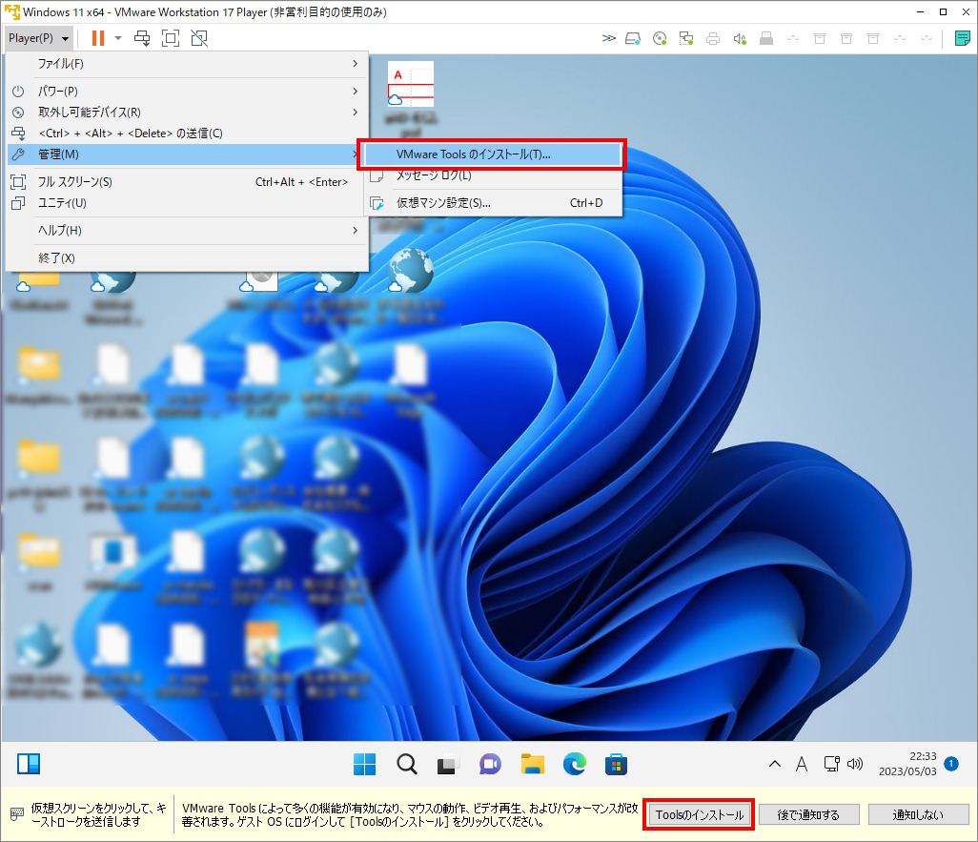Show hidden tray icons in guest taskbar
The height and width of the screenshot is (842, 978).
click(775, 764)
